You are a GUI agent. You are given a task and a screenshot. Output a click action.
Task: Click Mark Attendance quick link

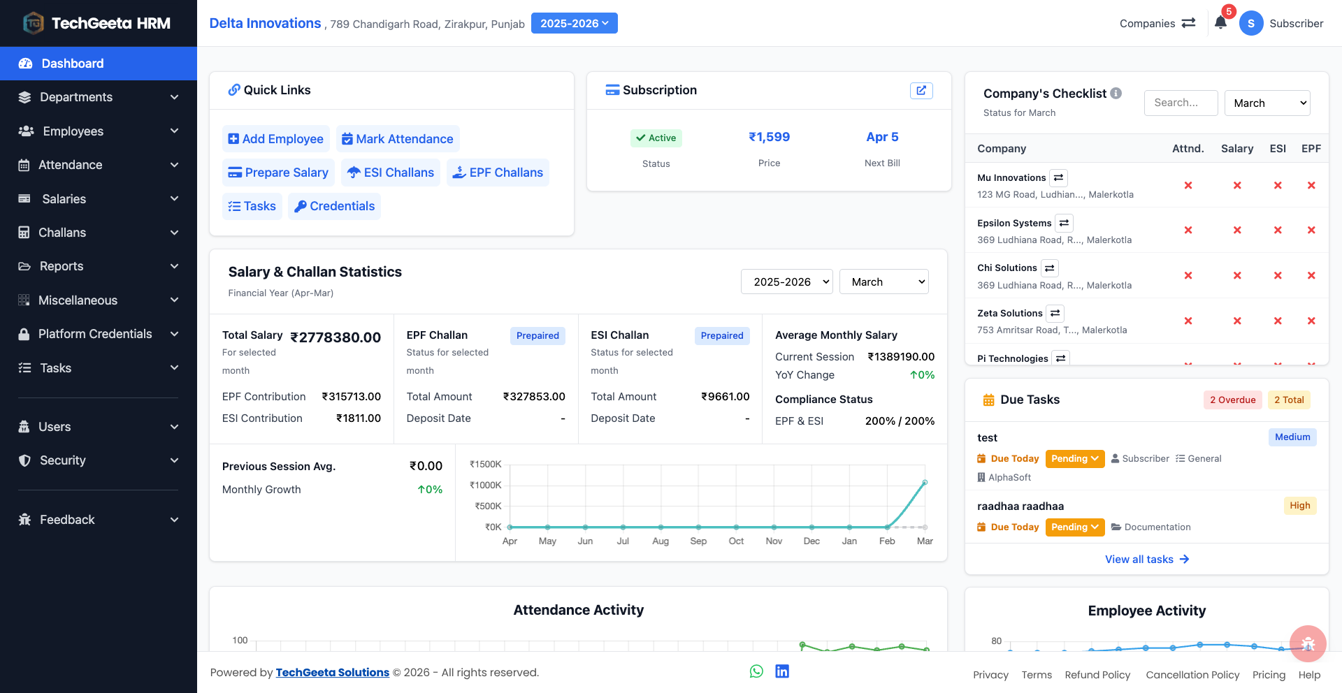point(398,139)
